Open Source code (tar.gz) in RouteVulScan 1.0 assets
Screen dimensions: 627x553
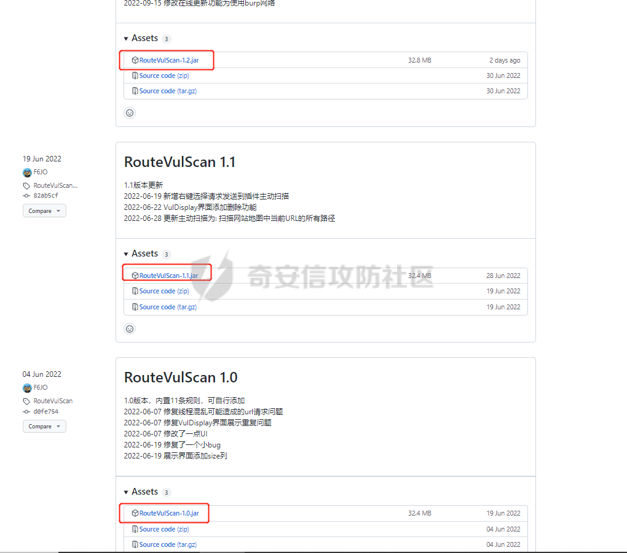tap(168, 544)
